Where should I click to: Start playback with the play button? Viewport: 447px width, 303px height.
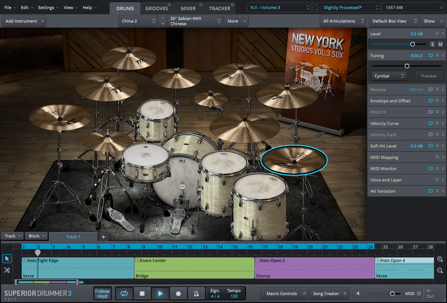pos(160,294)
